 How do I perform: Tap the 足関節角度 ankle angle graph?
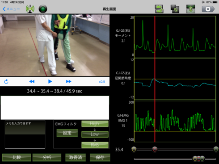pyautogui.click(x=175, y=79)
